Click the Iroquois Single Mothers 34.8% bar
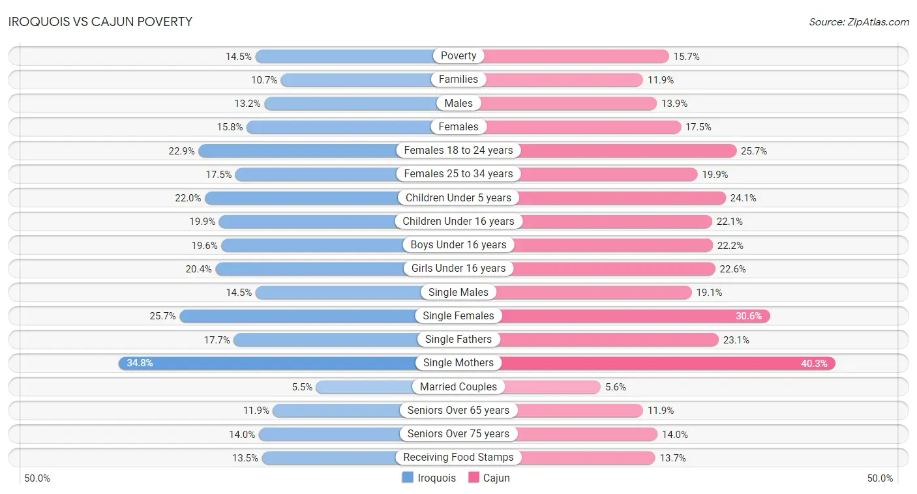This screenshot has height=494, width=917. [x=288, y=363]
